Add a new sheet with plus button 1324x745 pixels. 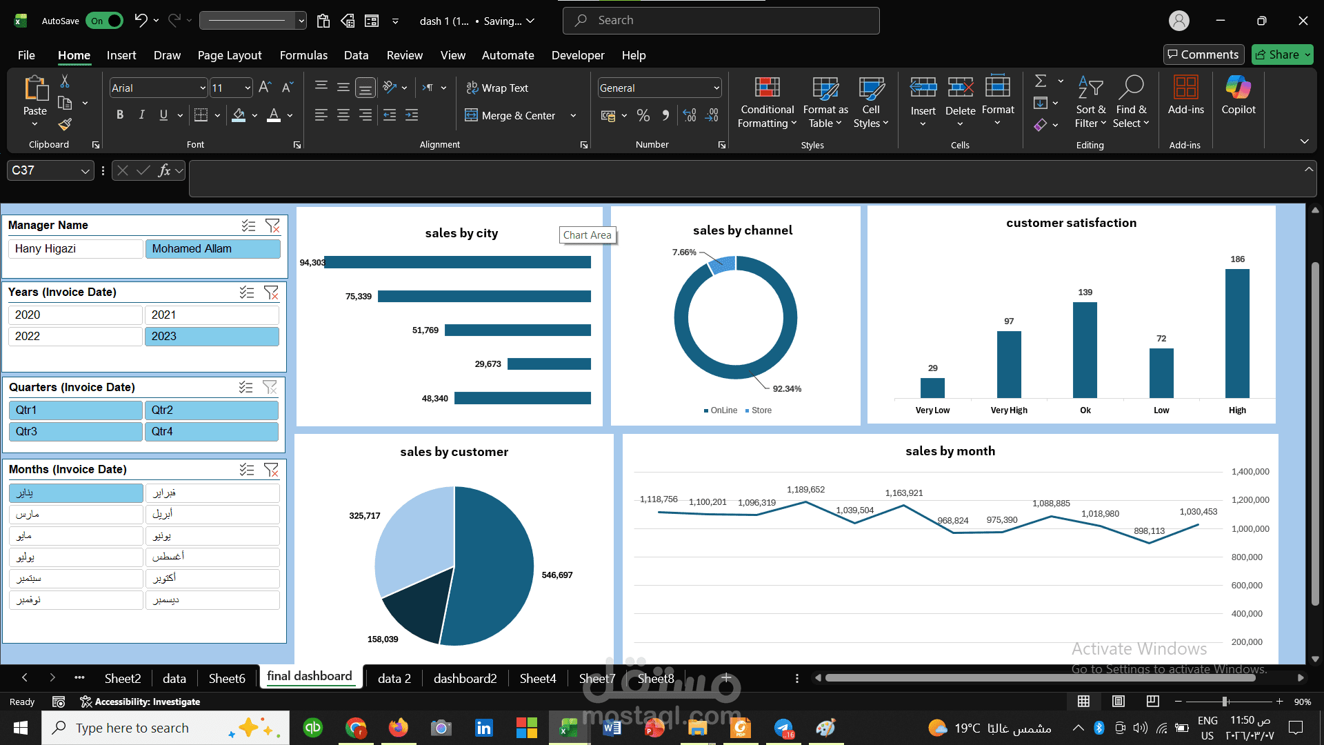tap(726, 678)
